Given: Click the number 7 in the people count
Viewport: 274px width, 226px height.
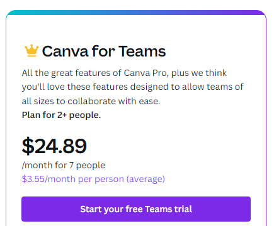Looking at the screenshot, I should point(71,165).
